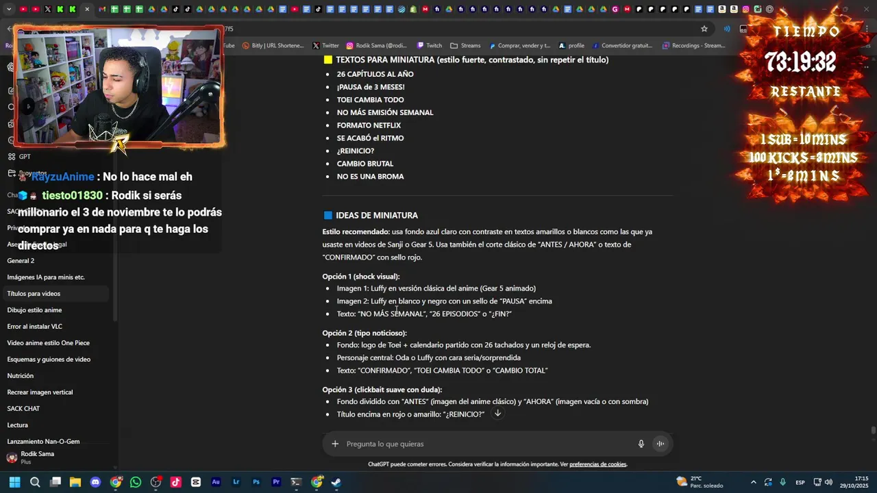This screenshot has height=493, width=877.
Task: Open Windows Search from taskbar
Action: click(x=35, y=482)
